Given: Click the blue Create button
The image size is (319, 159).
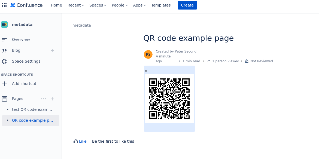Looking at the screenshot, I should click(x=187, y=5).
